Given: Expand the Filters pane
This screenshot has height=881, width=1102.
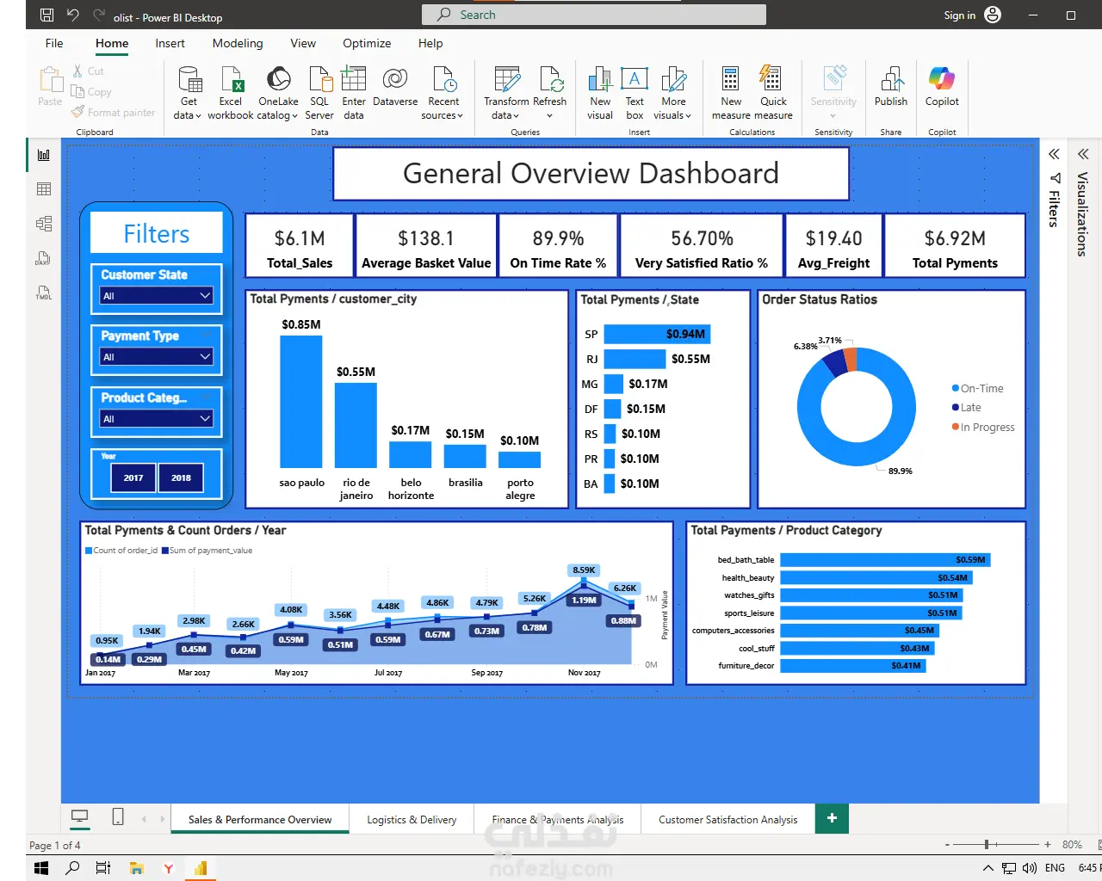Looking at the screenshot, I should click(1054, 154).
